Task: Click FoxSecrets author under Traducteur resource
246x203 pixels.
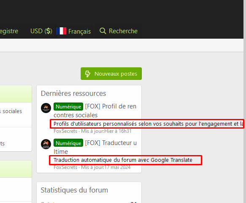Action: click(65, 167)
